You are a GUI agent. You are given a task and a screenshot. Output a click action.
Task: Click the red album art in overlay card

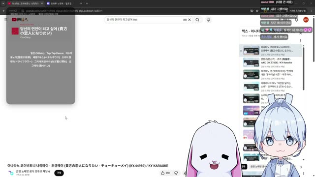pyautogui.click(x=15, y=31)
